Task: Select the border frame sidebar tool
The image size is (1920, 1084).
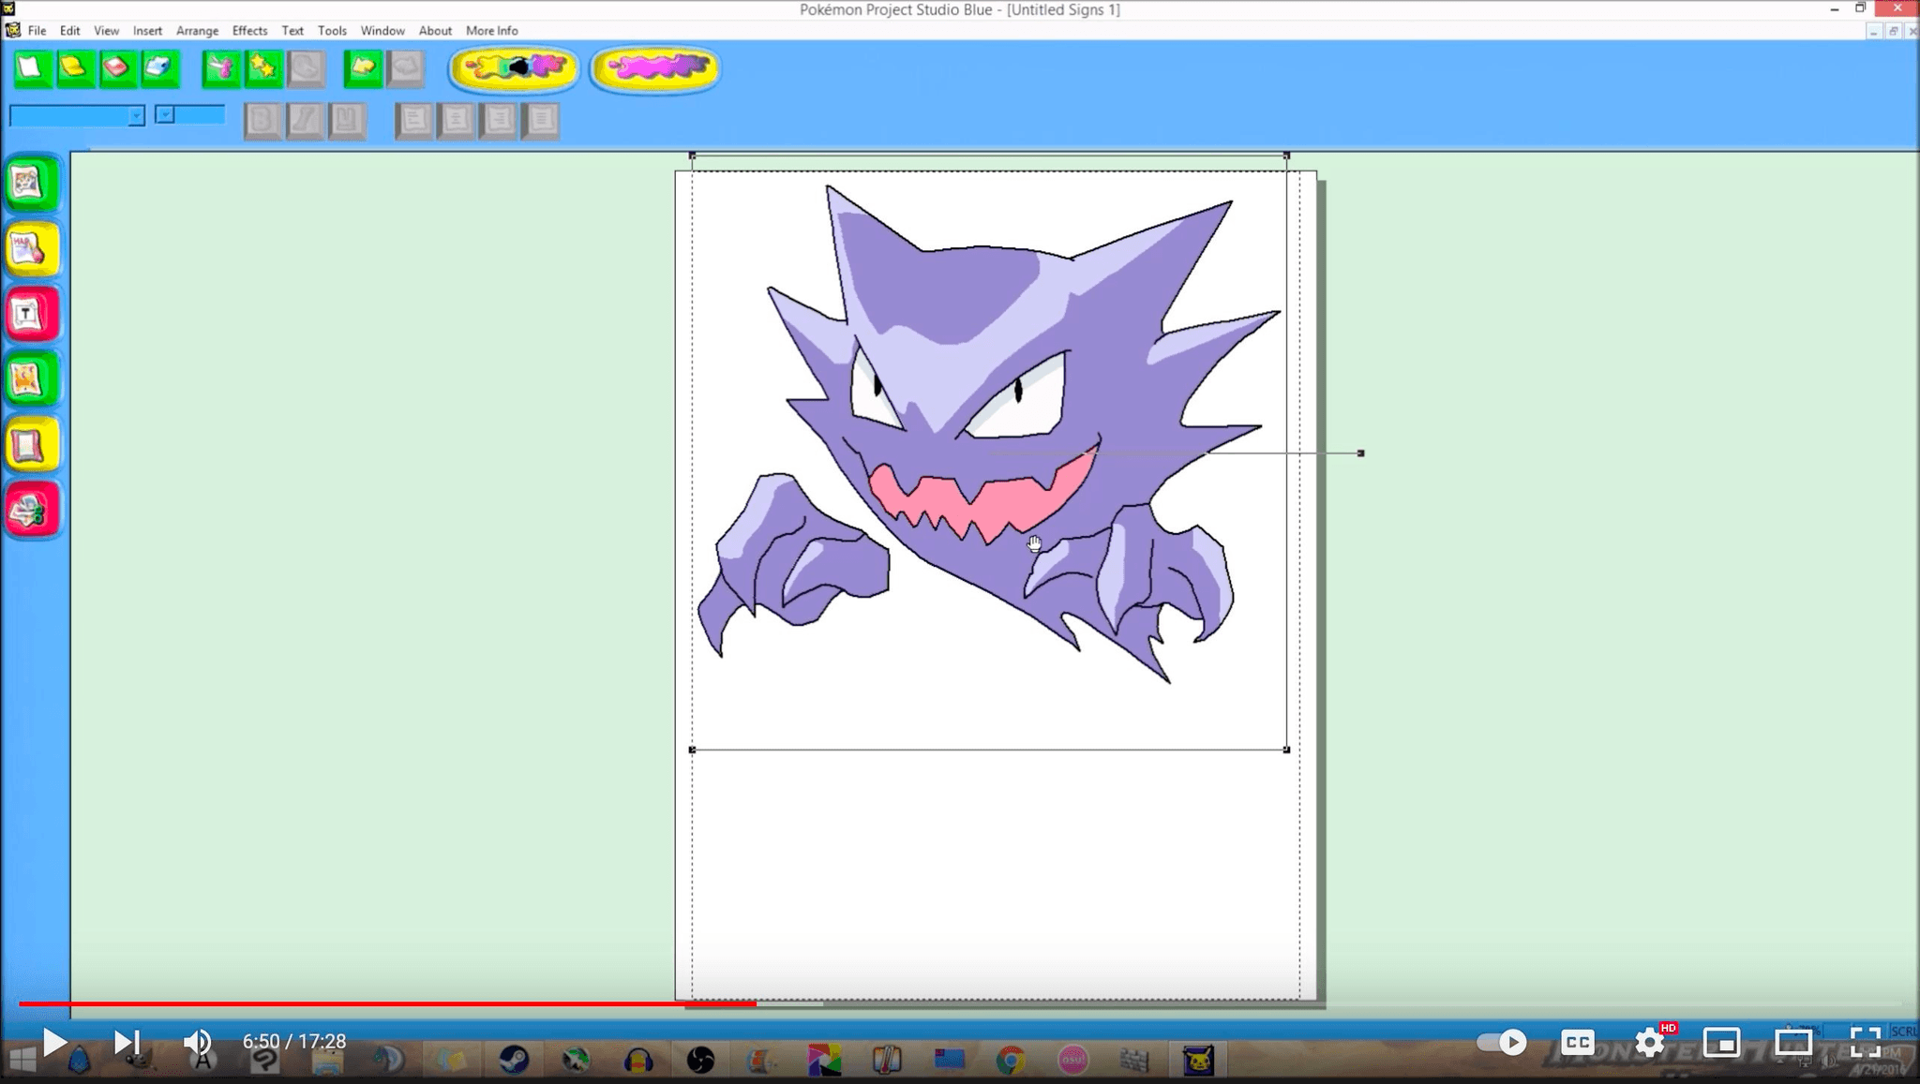Action: click(31, 446)
